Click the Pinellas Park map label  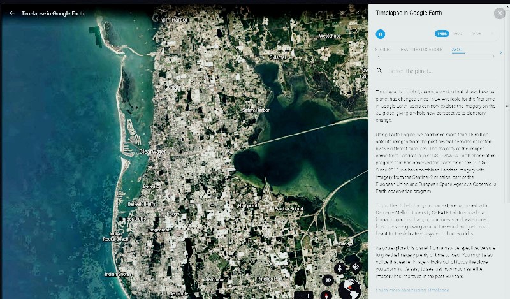pos(270,279)
